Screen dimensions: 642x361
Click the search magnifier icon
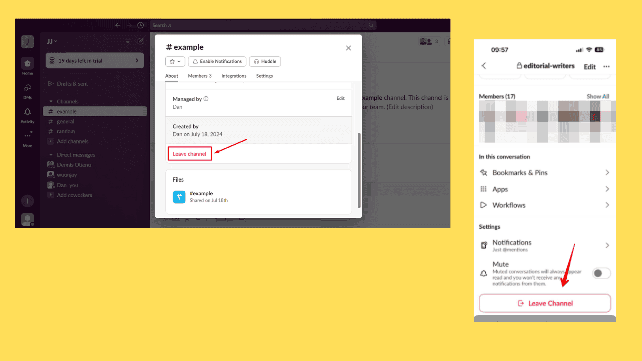click(371, 25)
